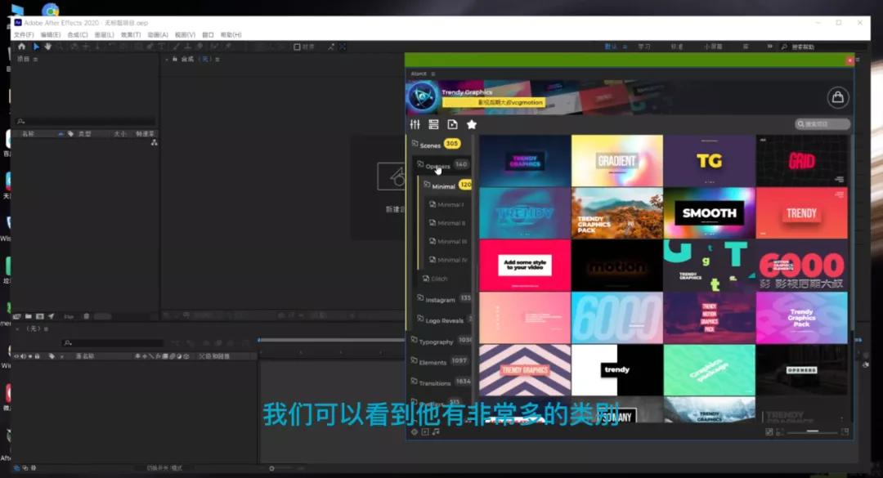Click the import document icon in Atomx toolbar
This screenshot has width=883, height=478.
tap(452, 124)
